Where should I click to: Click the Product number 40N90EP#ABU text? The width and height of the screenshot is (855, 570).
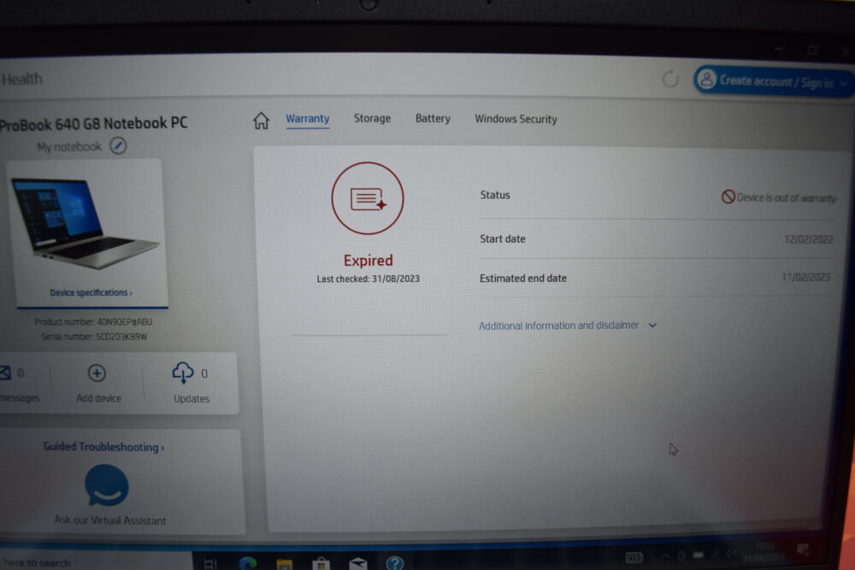point(93,322)
